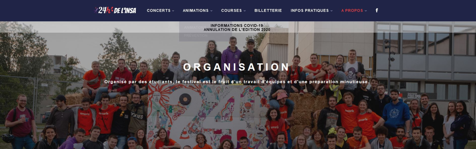Open the Infos Pratiques menu
The image size is (476, 149).
pyautogui.click(x=310, y=10)
